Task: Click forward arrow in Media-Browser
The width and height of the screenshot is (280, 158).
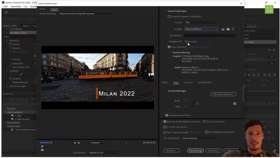Action: (x=36, y=104)
